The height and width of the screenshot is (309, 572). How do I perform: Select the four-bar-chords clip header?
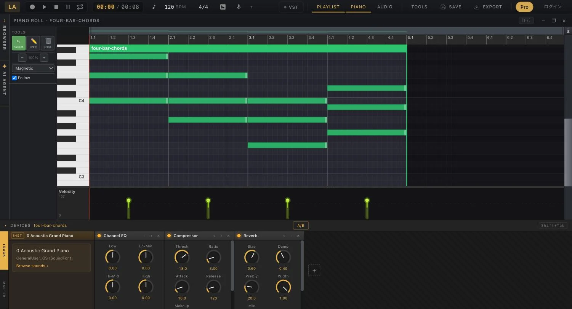coord(248,48)
